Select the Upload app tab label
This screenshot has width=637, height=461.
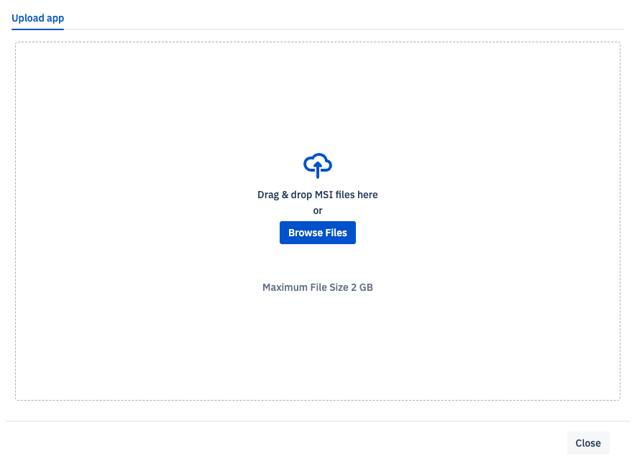[x=37, y=18]
